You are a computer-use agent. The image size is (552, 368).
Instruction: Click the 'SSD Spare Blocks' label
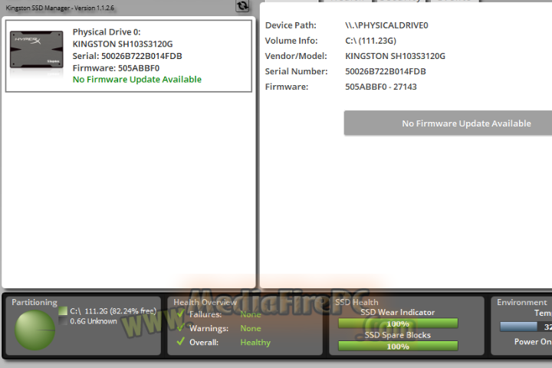point(397,335)
